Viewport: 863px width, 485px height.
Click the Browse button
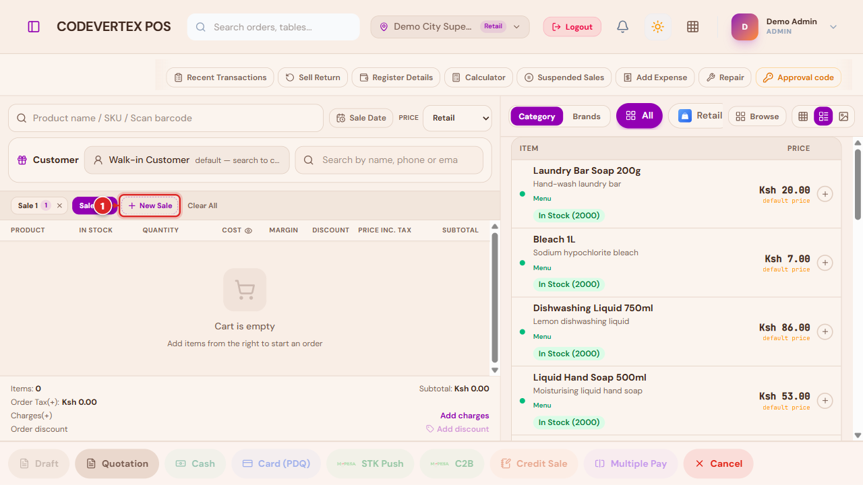(757, 117)
